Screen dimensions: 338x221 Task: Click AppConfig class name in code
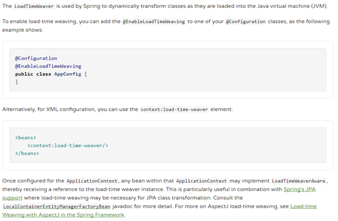pyautogui.click(x=68, y=74)
